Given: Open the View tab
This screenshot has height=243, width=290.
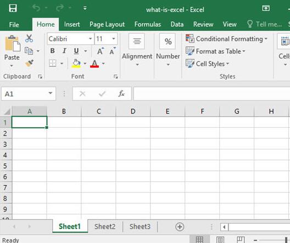Looking at the screenshot, I should (x=230, y=24).
